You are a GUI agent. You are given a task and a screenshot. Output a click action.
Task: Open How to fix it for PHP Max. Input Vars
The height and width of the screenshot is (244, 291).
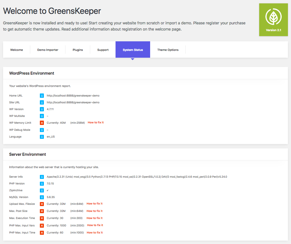pos(95,225)
